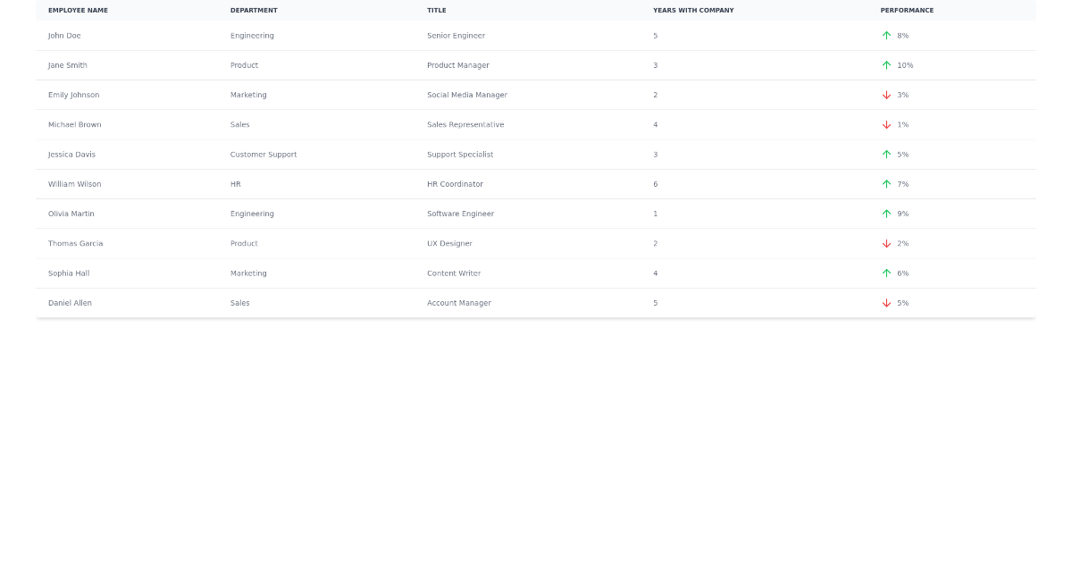This screenshot has width=1072, height=563.
Task: Click Jessica Davis's green performance arrow
Action: [x=886, y=155]
